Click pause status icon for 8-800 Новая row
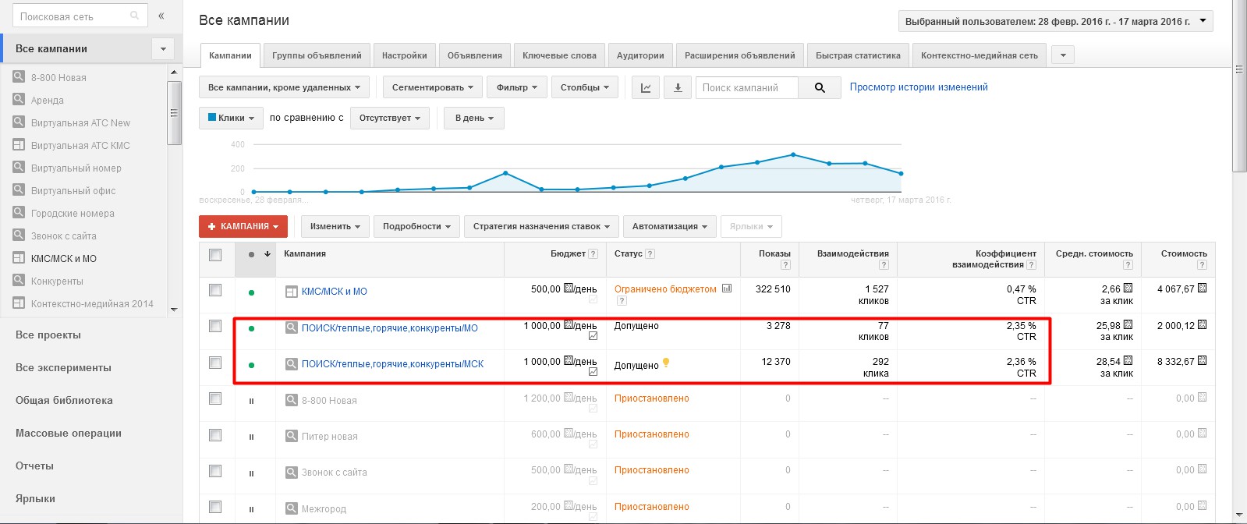The height and width of the screenshot is (524, 1247). tap(251, 401)
